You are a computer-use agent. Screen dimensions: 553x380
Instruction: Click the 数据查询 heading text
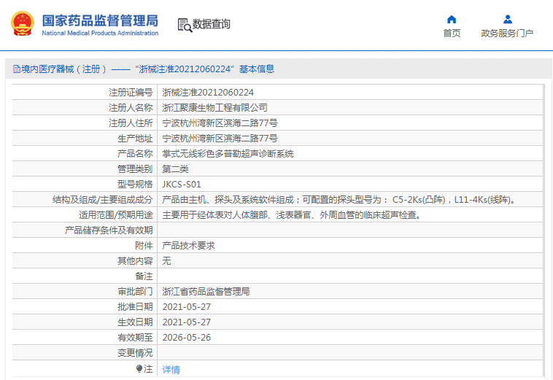(x=212, y=24)
